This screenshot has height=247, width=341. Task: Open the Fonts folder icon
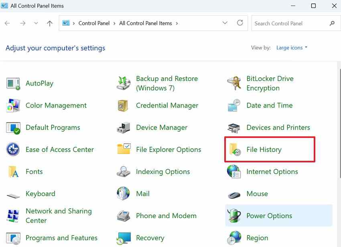pos(13,172)
